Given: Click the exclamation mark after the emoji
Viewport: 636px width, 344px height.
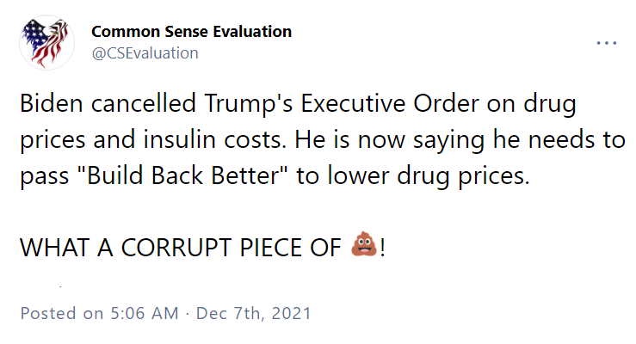Looking at the screenshot, I should pos(382,247).
